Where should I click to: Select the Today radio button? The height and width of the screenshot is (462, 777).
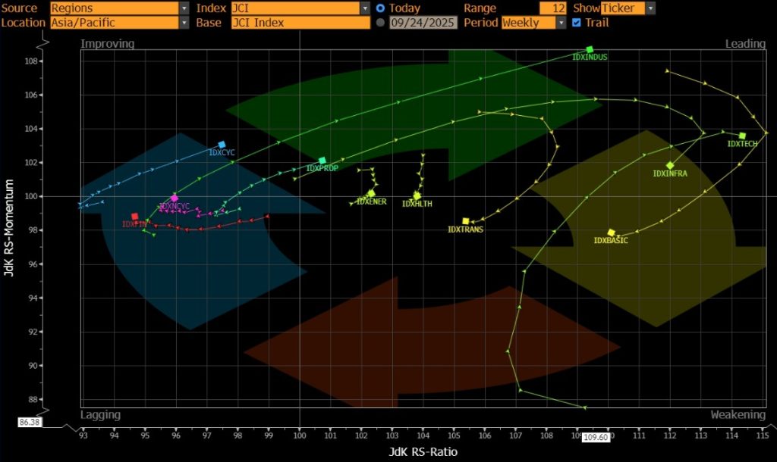(381, 8)
